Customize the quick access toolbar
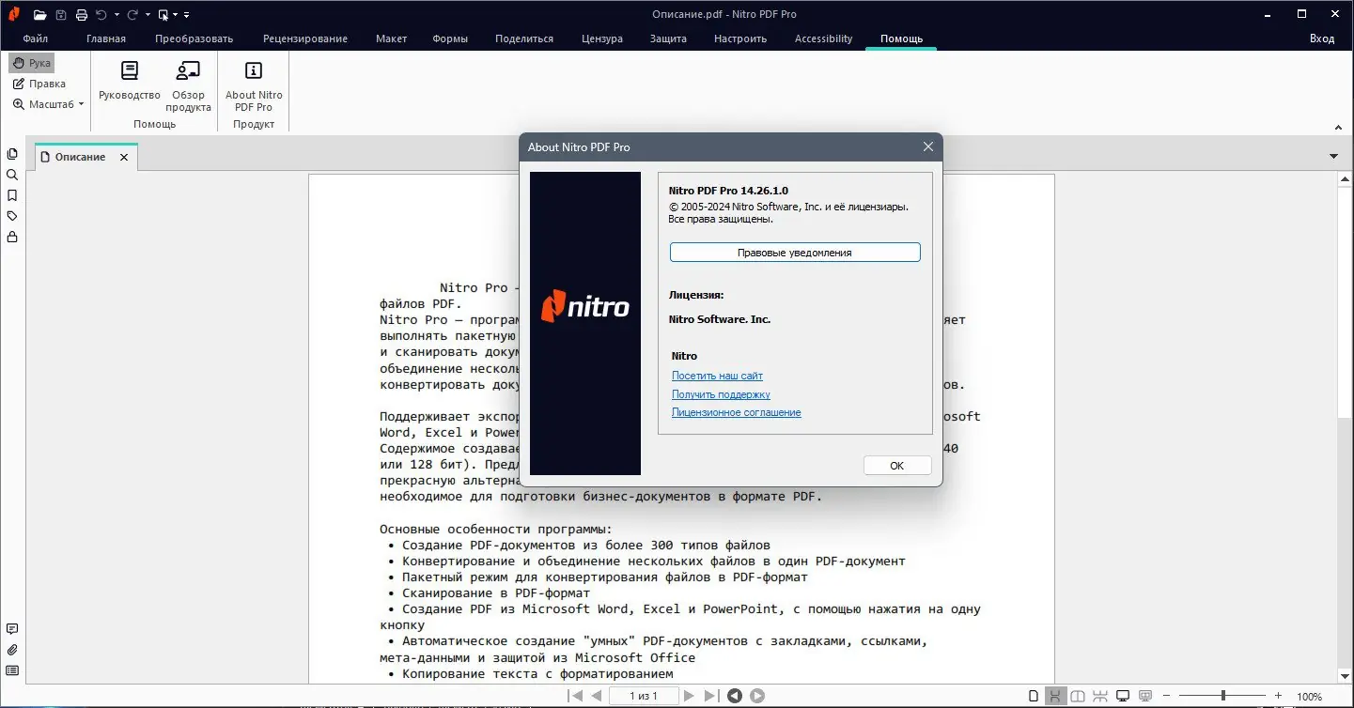The width and height of the screenshot is (1354, 708). (187, 15)
